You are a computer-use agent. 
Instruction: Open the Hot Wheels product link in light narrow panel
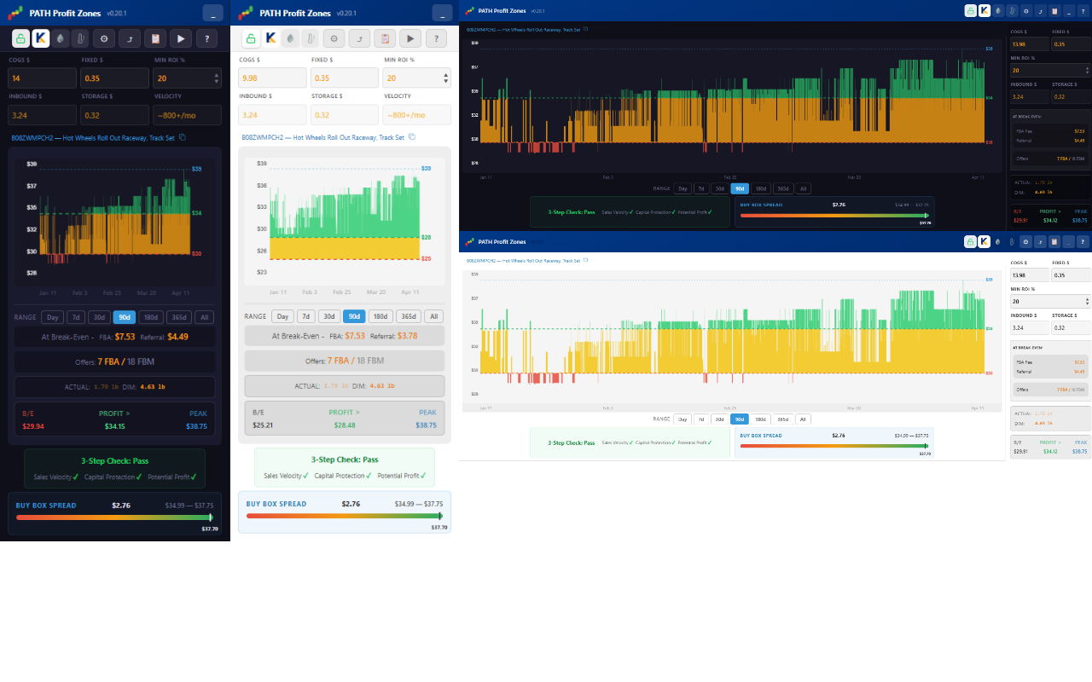point(322,137)
